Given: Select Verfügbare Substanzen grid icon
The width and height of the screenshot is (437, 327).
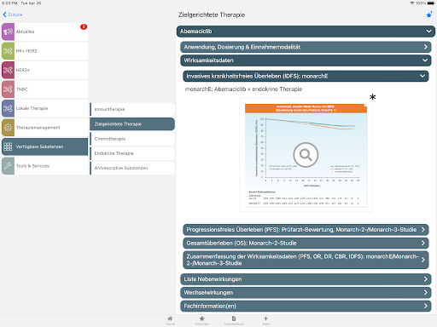Looking at the screenshot, I should tap(8, 146).
